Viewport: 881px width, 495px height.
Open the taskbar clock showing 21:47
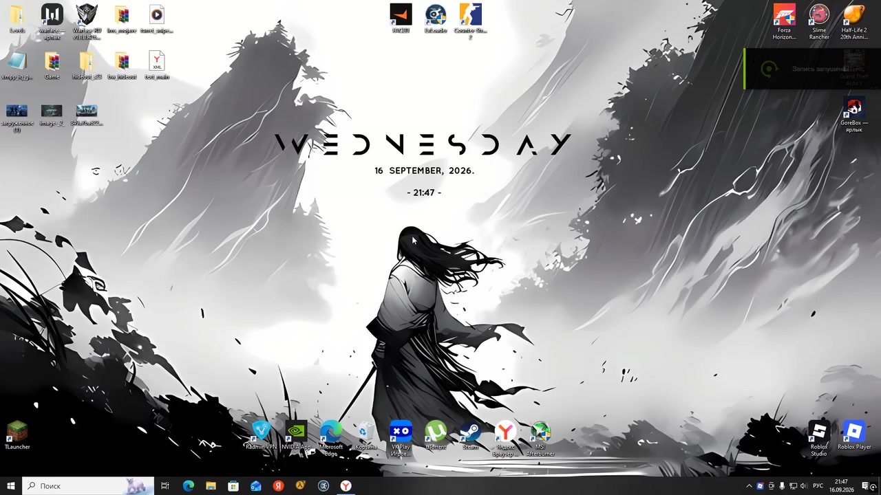click(x=841, y=486)
